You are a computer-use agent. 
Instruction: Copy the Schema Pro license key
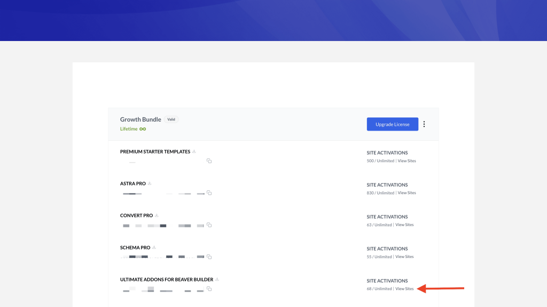(x=209, y=257)
